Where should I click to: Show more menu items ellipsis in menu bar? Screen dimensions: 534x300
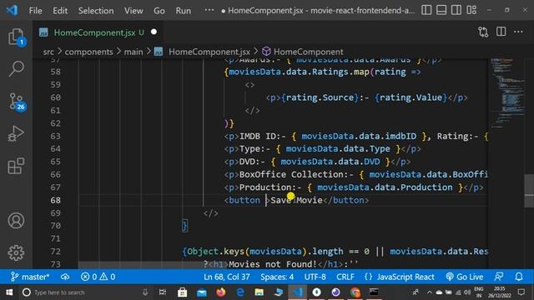click(x=209, y=10)
